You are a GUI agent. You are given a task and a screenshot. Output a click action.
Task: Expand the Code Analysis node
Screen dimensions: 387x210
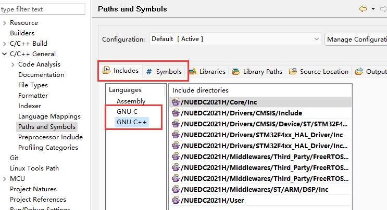[x=13, y=64]
